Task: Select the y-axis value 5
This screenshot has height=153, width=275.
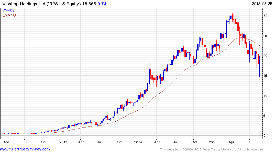Action: point(265,116)
